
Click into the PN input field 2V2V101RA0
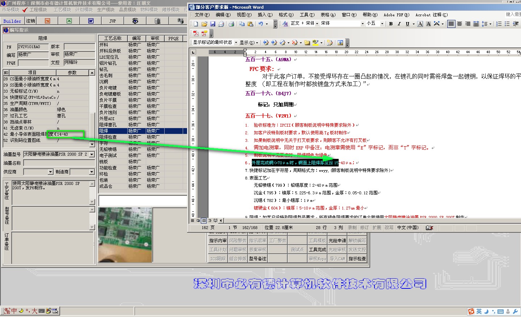33,47
